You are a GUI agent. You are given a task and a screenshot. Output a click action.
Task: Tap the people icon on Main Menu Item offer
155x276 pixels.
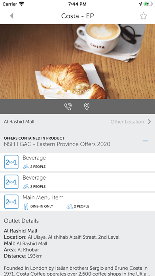(x=70, y=207)
